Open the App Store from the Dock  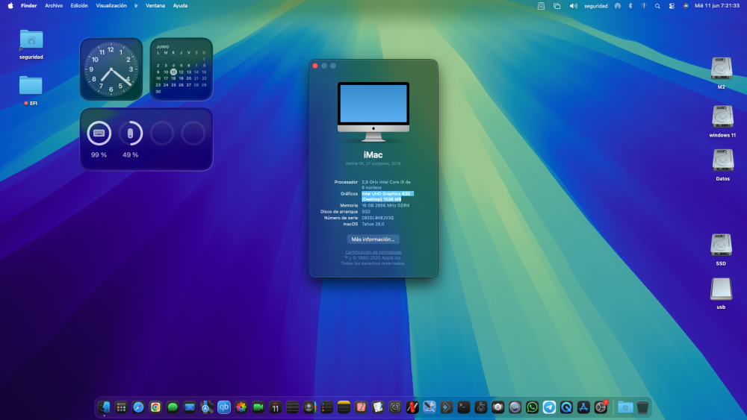click(583, 407)
